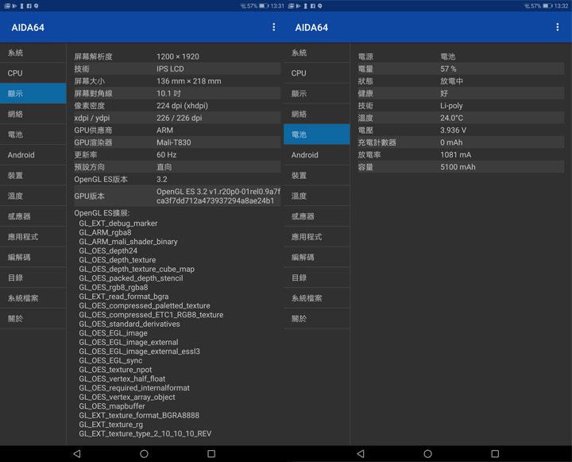Image resolution: width=572 pixels, height=462 pixels.
Task: Open 網絡 section in the battery screen's sidebar
Action: point(316,115)
